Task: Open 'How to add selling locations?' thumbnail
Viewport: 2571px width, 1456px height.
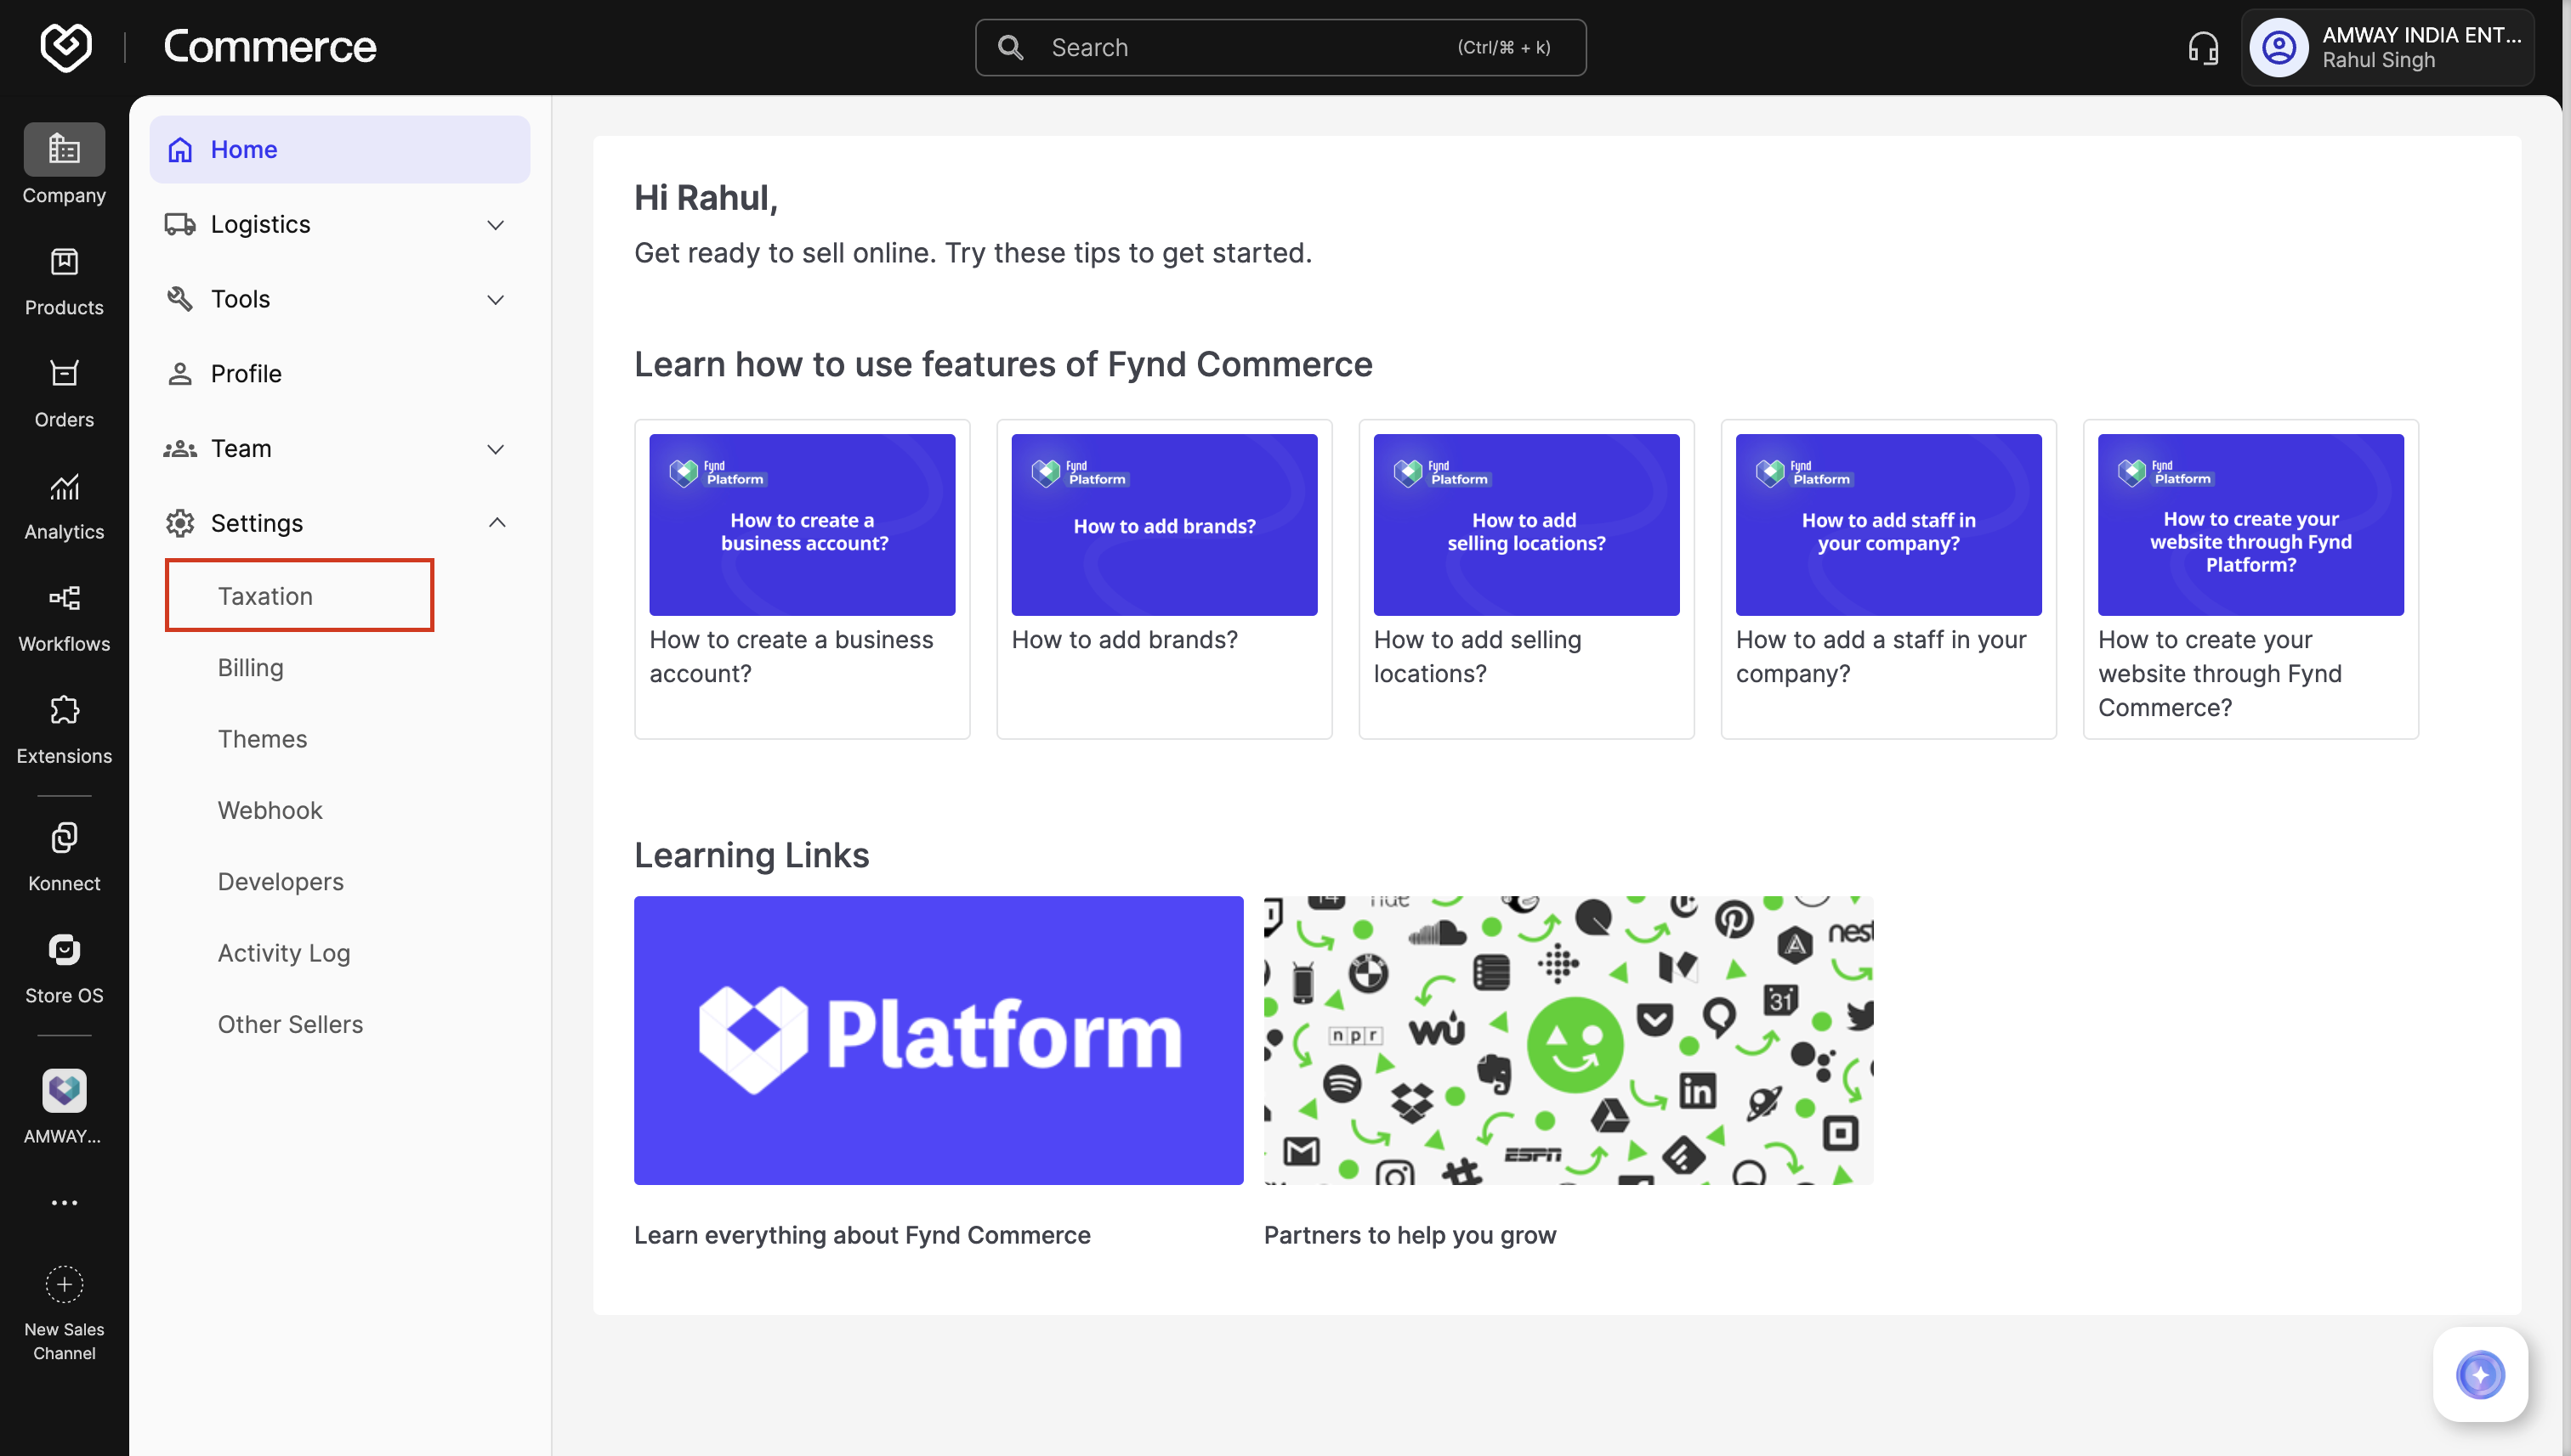Action: point(1526,524)
